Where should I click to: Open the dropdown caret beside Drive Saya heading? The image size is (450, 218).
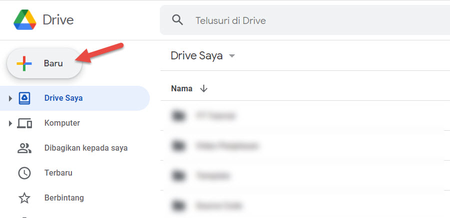coord(232,56)
